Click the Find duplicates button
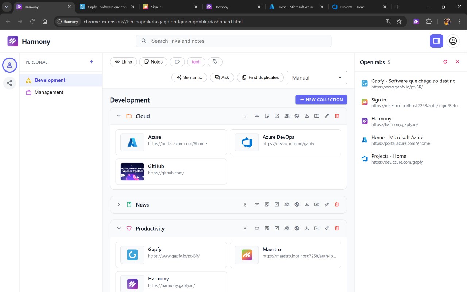Screen dimensions: 467x292 tap(260, 77)
